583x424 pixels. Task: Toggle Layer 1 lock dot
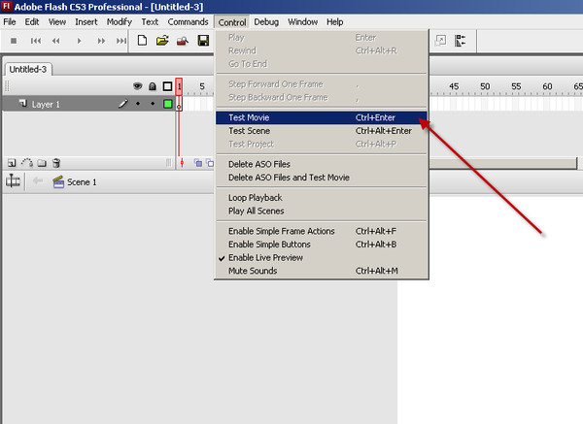coord(153,104)
